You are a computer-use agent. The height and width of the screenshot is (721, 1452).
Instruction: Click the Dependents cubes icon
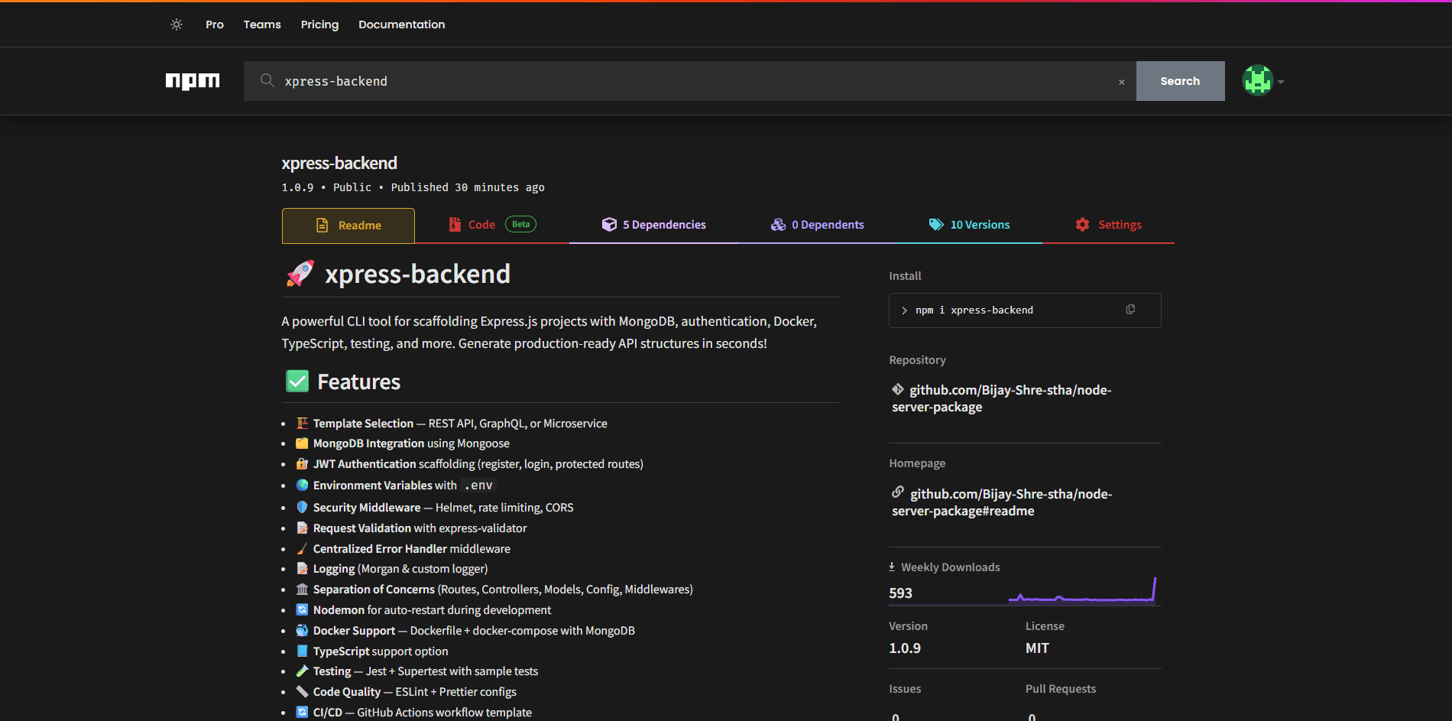778,224
